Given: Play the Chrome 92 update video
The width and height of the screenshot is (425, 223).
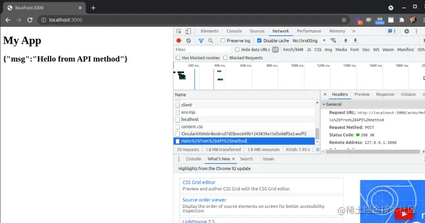Looking at the screenshot, I should click(404, 214).
